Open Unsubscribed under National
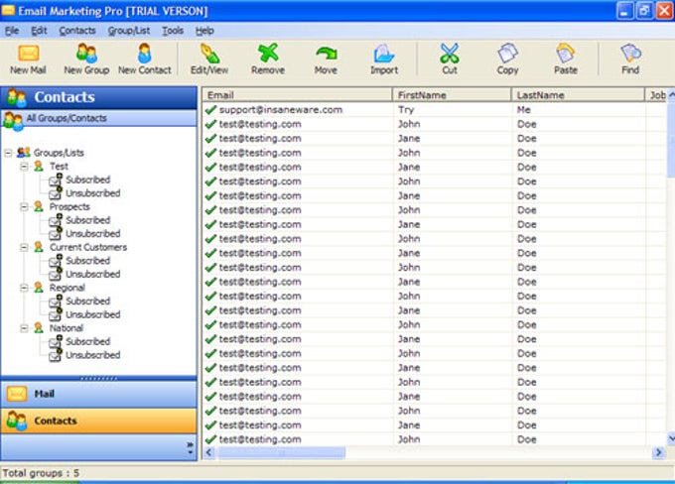 pyautogui.click(x=92, y=355)
